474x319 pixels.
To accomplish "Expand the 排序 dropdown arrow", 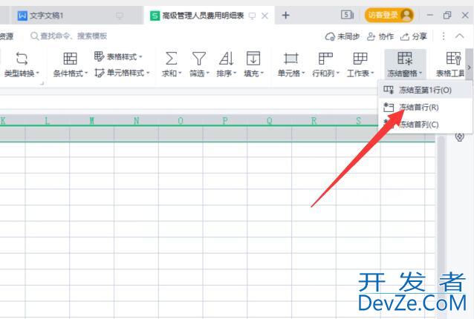I will pos(235,73).
